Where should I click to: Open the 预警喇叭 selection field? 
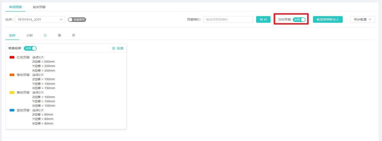click(x=228, y=20)
